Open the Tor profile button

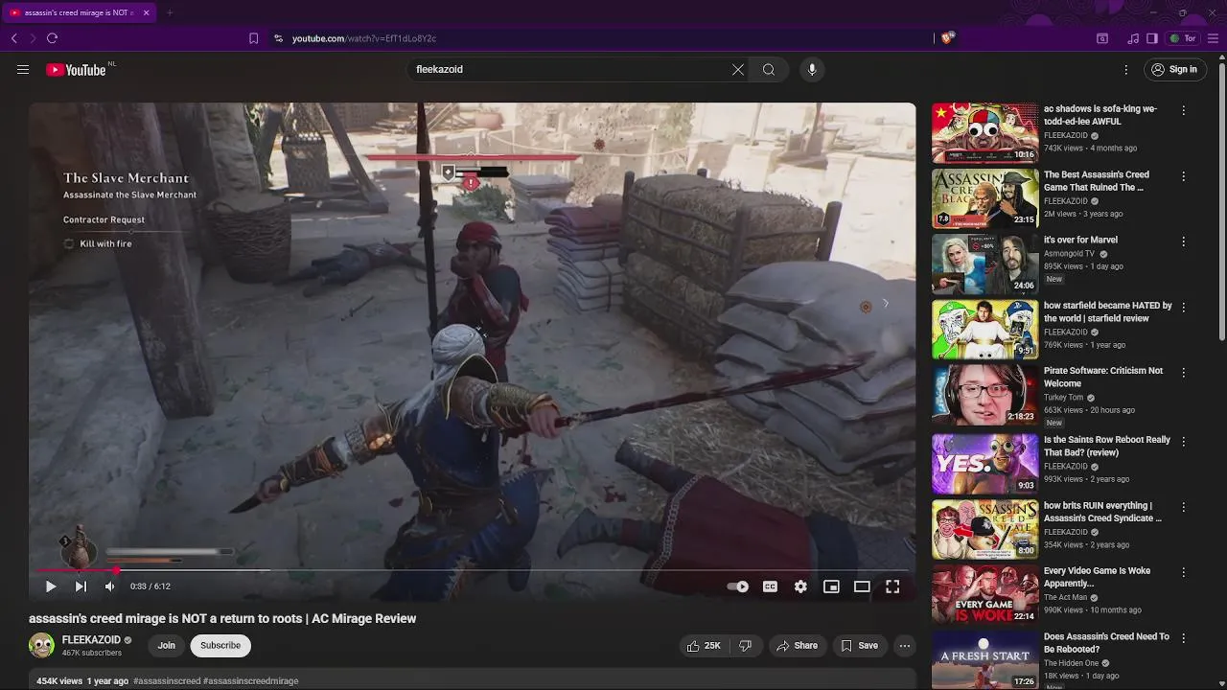(x=1184, y=38)
